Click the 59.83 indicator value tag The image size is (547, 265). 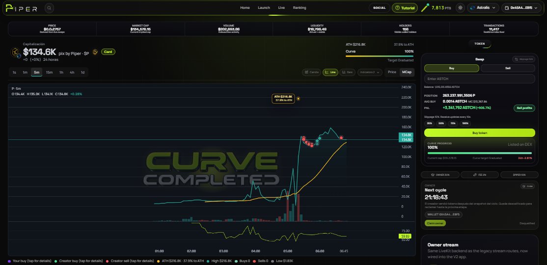(x=405, y=237)
